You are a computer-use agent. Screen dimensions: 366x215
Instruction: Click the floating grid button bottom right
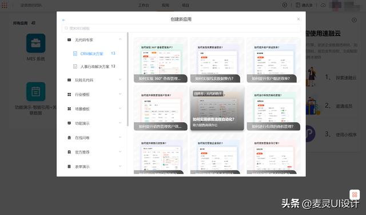tap(355, 194)
